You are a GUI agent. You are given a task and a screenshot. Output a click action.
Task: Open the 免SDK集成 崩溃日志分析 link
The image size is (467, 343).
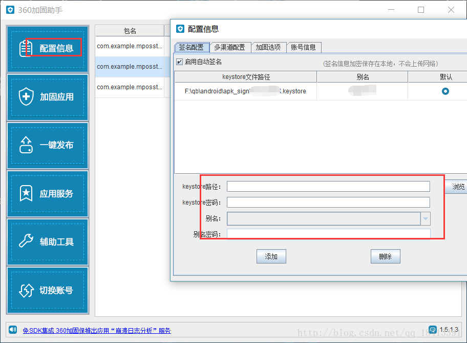[x=97, y=331]
